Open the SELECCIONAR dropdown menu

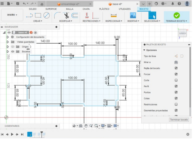[152, 21]
